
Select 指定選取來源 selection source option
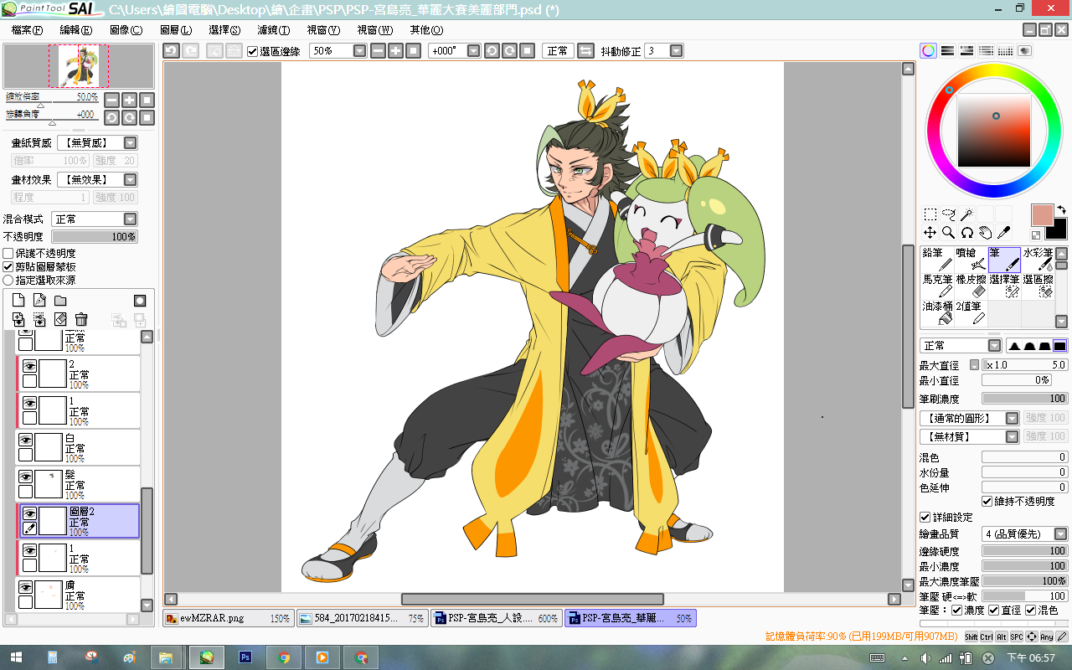click(8, 280)
